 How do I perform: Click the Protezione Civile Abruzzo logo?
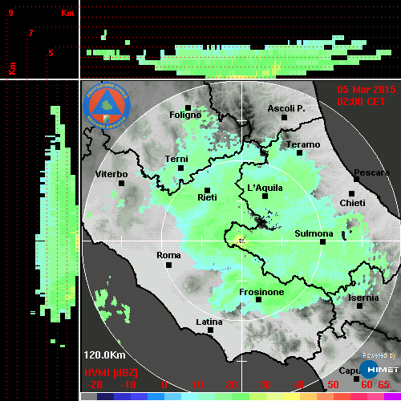coord(107,106)
